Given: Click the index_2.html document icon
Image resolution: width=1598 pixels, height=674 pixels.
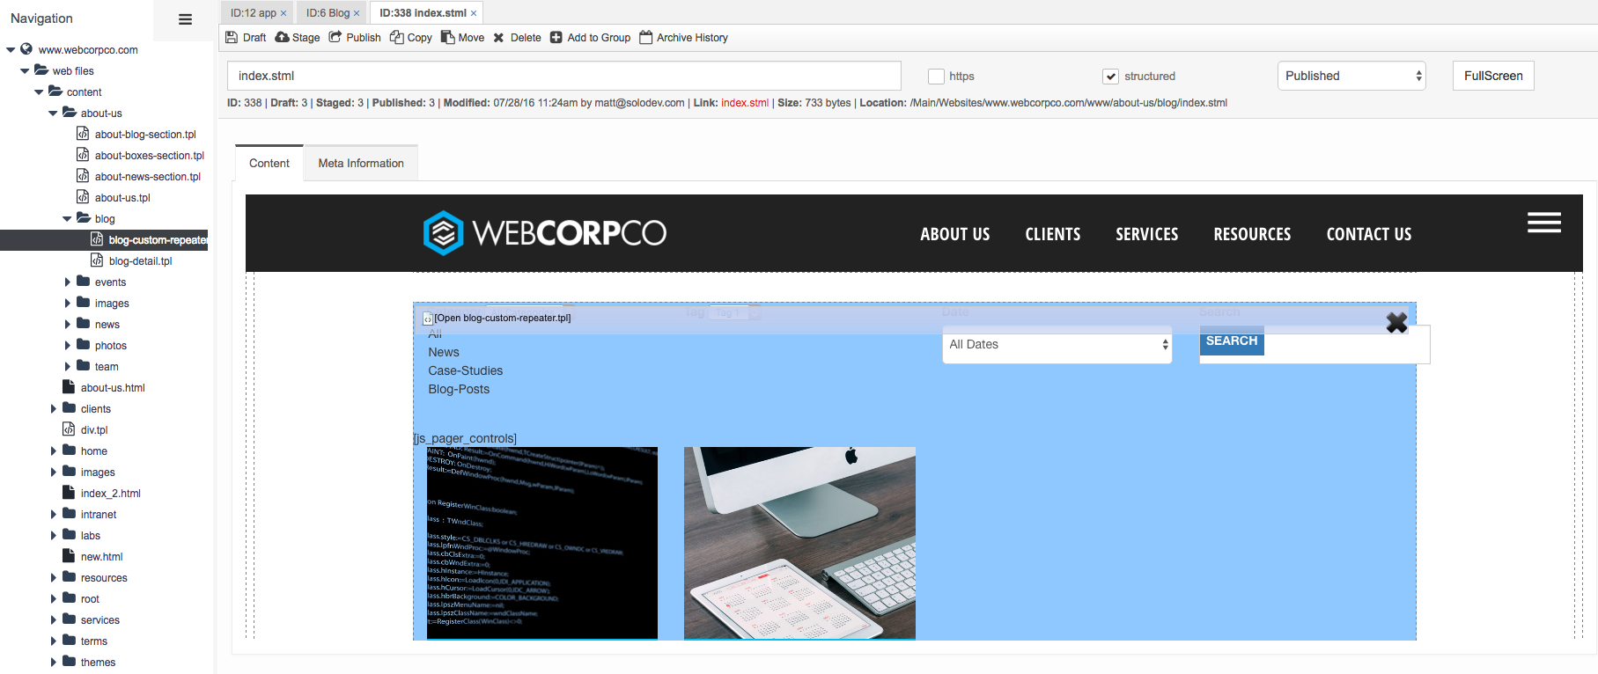Looking at the screenshot, I should coord(69,493).
